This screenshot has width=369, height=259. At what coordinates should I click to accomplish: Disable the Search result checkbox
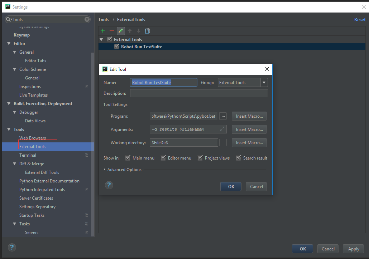coord(238,158)
